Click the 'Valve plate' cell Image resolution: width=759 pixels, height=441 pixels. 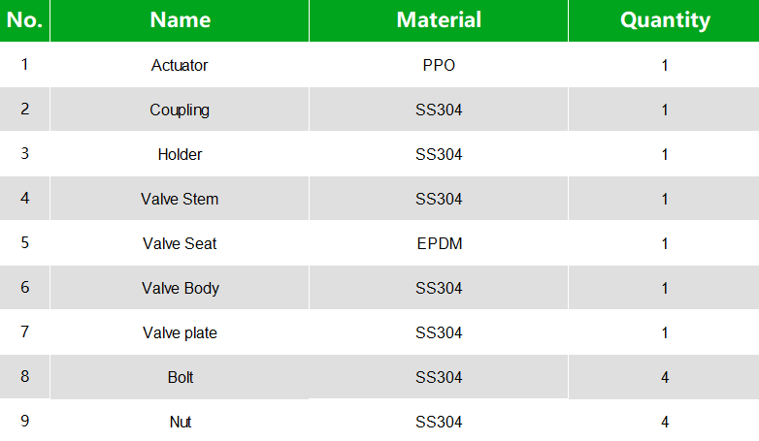point(180,333)
